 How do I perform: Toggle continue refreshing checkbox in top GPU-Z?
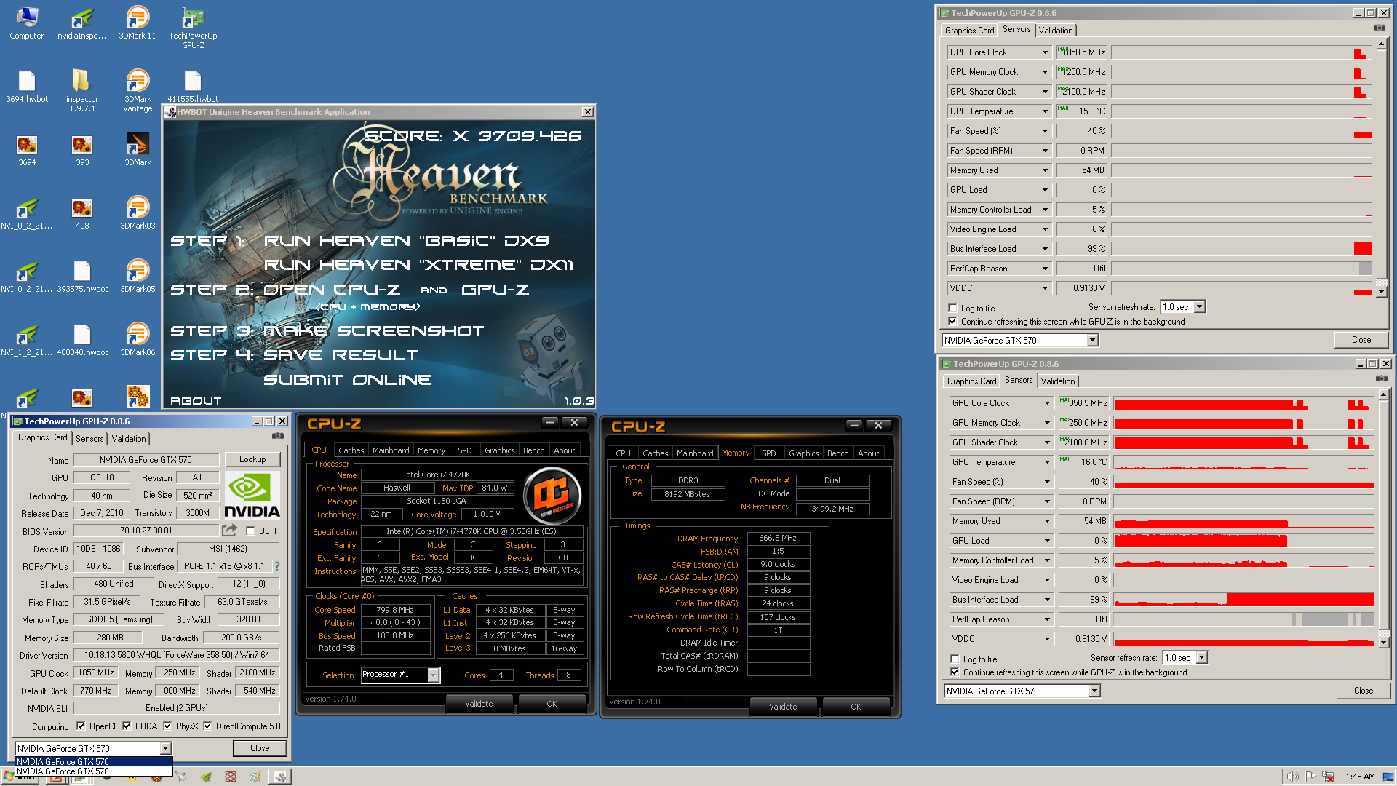coord(952,321)
